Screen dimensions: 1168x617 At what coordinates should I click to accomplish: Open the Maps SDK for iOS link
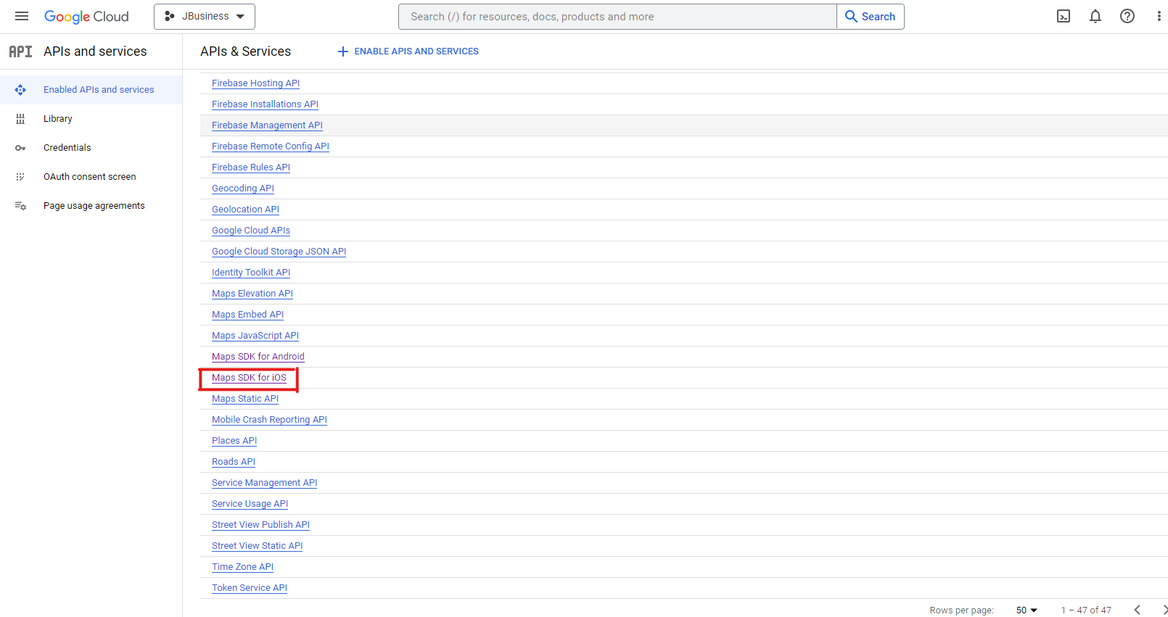click(249, 378)
